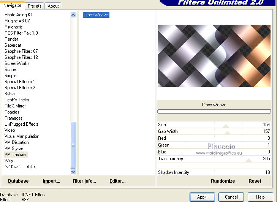The height and width of the screenshot is (202, 277).
Task: Apply the Cross Weave filter
Action: pyautogui.click(x=202, y=197)
